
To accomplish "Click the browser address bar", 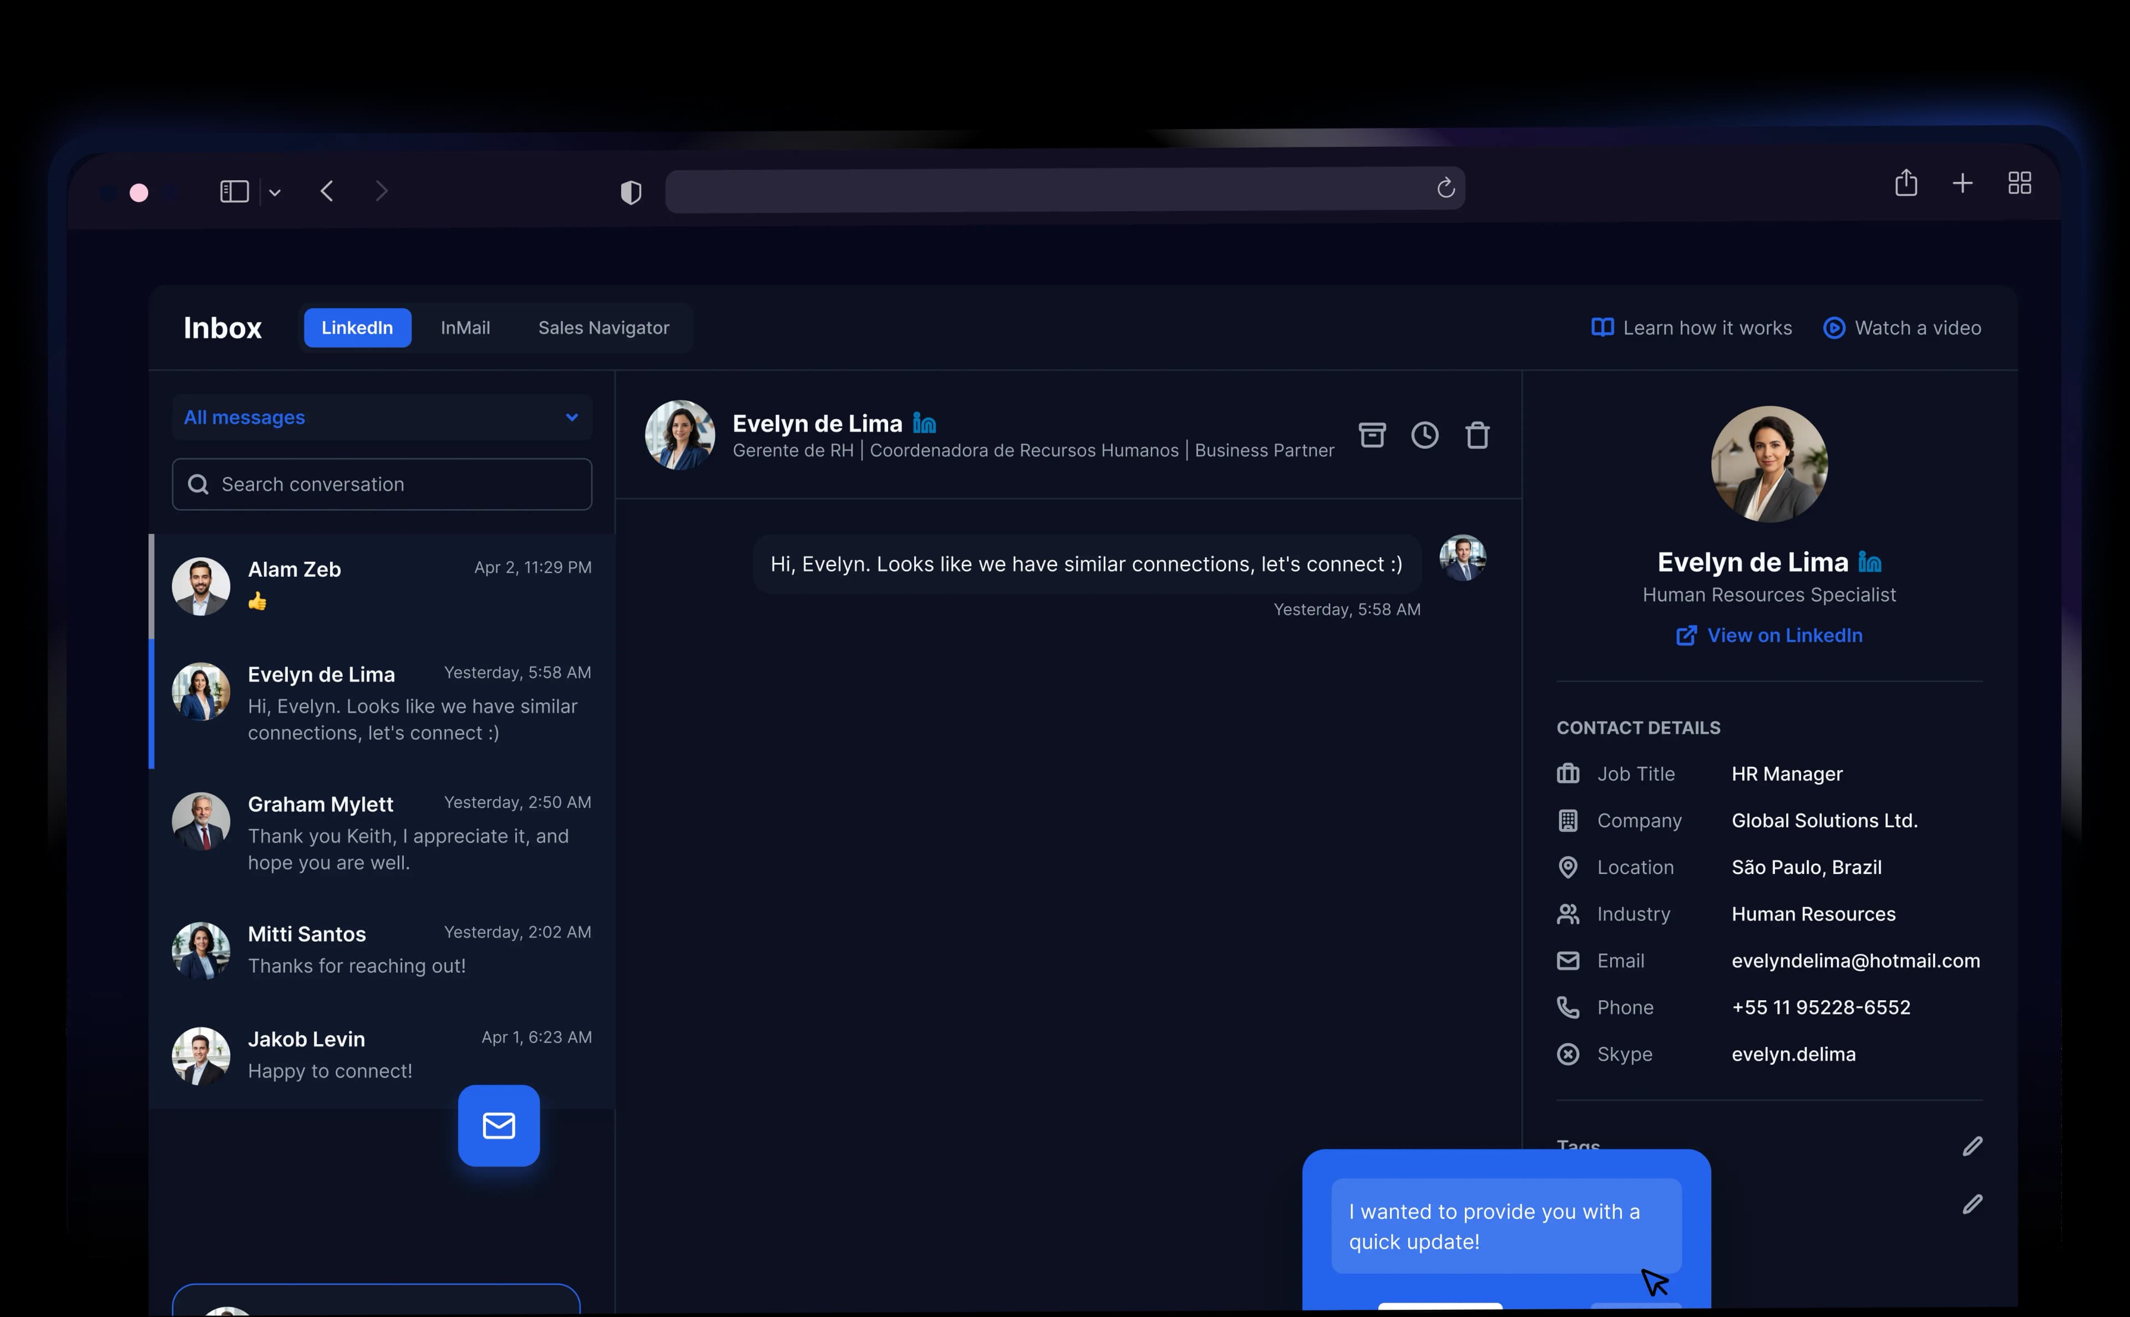I will point(1064,189).
